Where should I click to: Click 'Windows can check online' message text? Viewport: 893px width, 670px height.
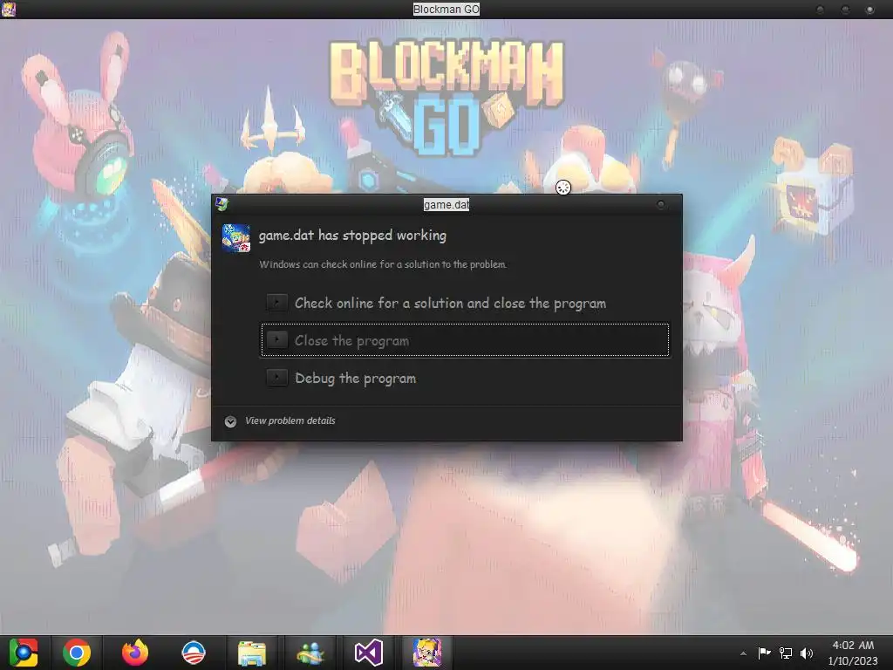pyautogui.click(x=383, y=264)
